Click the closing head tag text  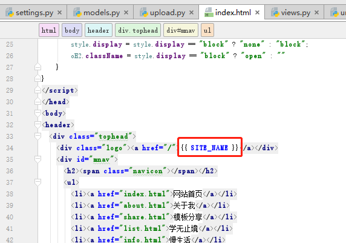coord(56,102)
